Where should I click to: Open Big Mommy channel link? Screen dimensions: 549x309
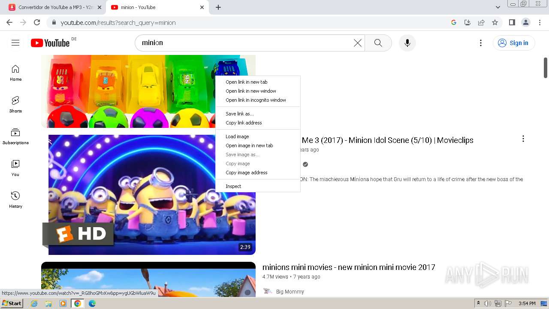tap(290, 292)
